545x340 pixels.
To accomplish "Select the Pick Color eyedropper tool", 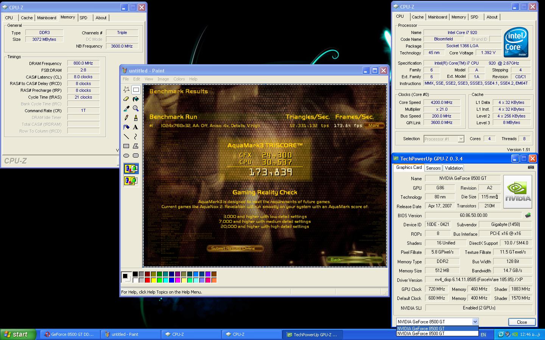I will tap(126, 108).
